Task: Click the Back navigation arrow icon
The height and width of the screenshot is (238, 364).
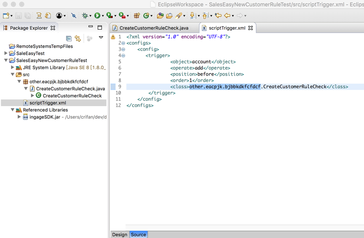Action: (x=227, y=16)
